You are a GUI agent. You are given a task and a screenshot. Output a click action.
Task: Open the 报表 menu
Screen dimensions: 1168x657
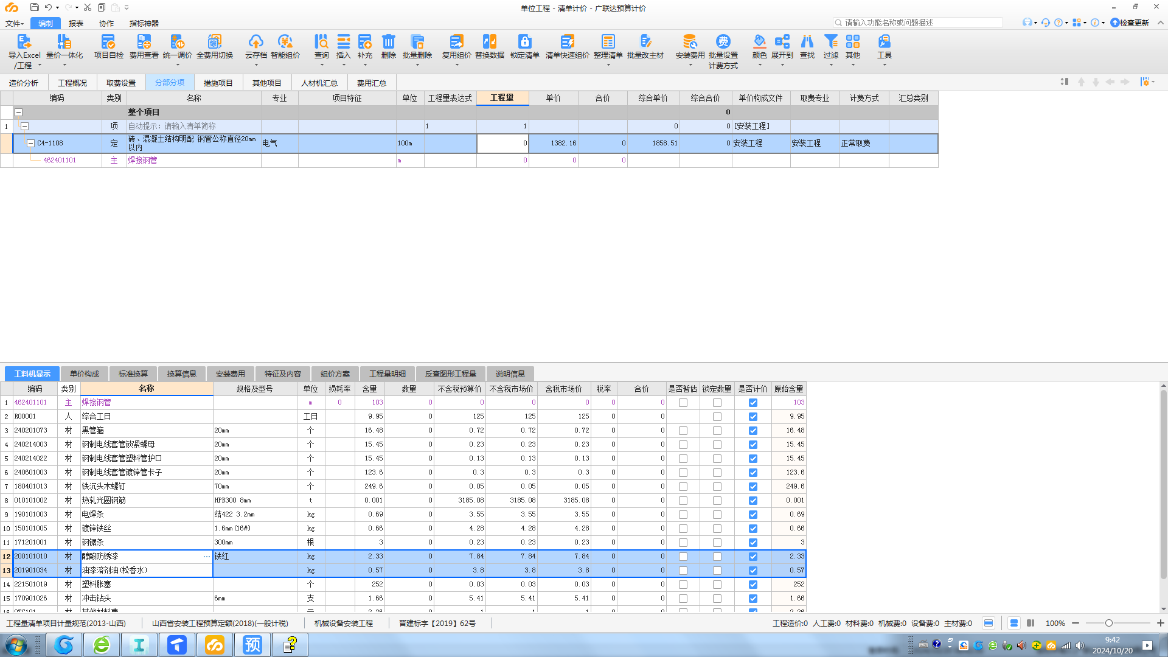tap(76, 23)
